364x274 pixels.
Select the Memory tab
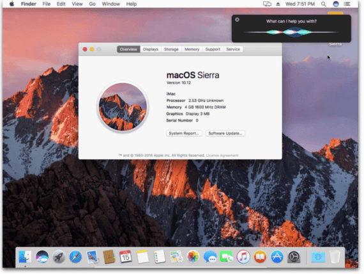[x=192, y=49]
